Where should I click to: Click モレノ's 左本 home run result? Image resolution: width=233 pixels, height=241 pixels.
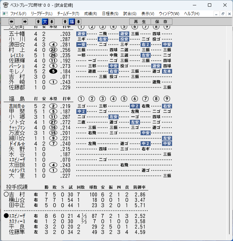167,71
